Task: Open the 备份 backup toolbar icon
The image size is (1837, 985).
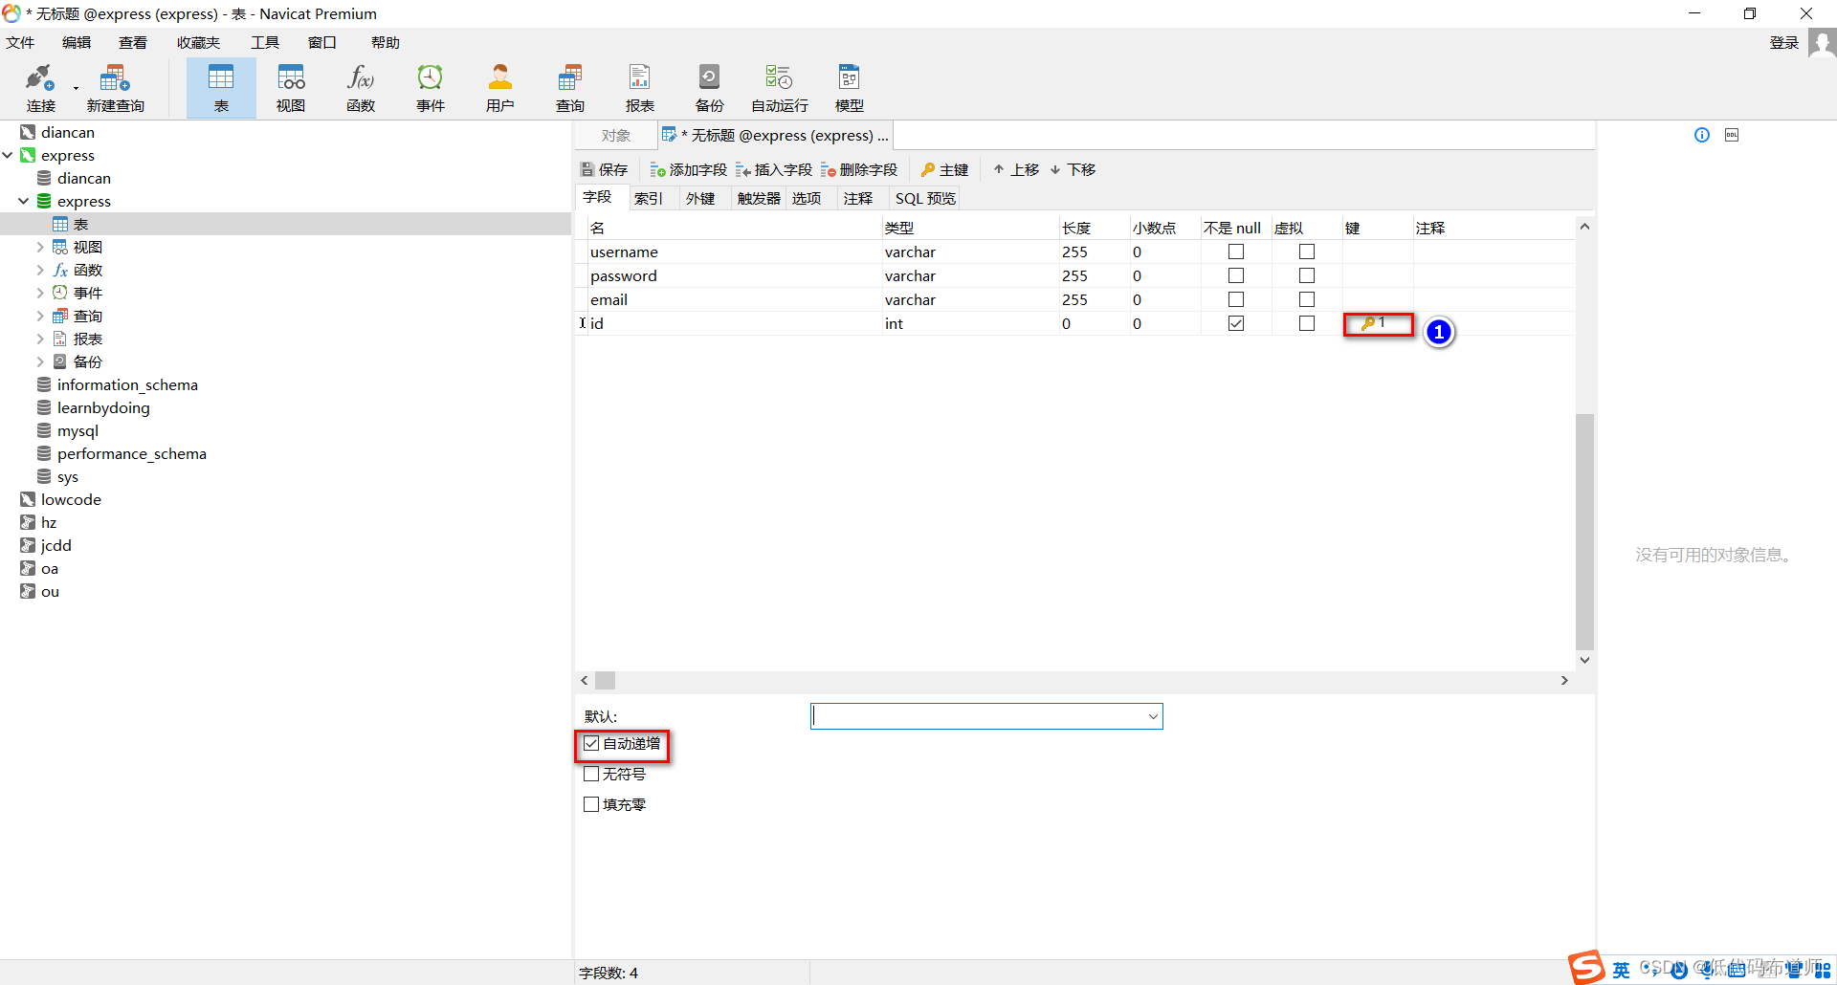Action: (710, 88)
